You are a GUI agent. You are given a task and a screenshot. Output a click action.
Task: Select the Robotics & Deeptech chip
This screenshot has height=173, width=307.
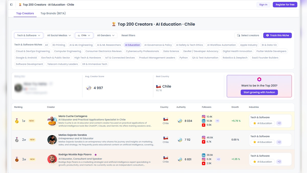(x=235, y=58)
